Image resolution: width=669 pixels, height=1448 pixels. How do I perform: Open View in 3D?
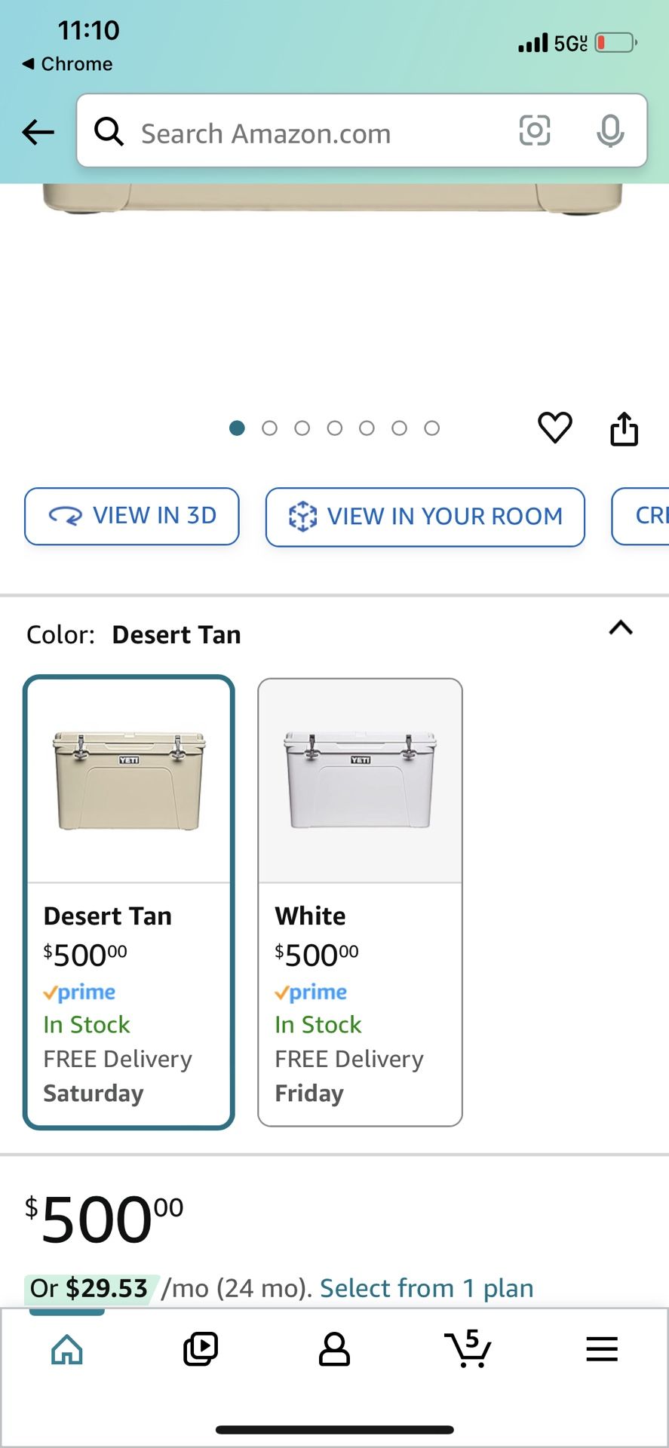coord(131,516)
